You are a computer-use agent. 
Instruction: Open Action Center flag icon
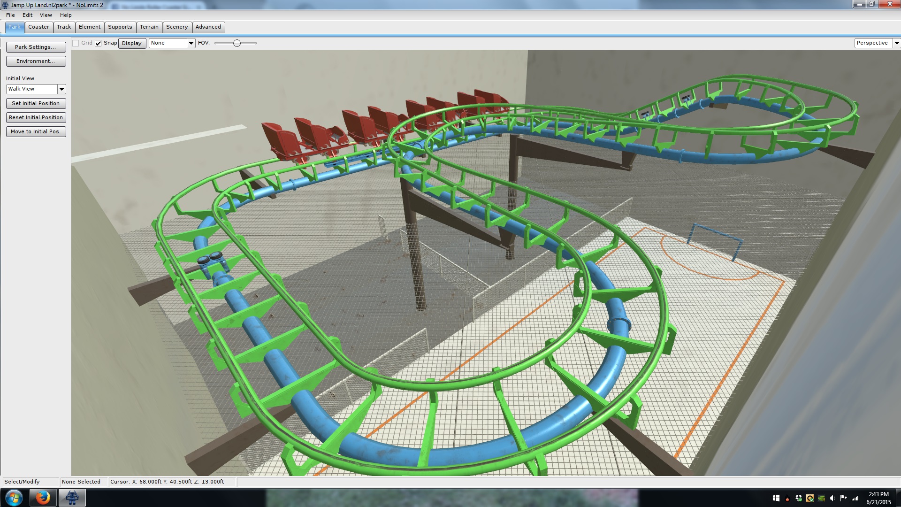843,498
